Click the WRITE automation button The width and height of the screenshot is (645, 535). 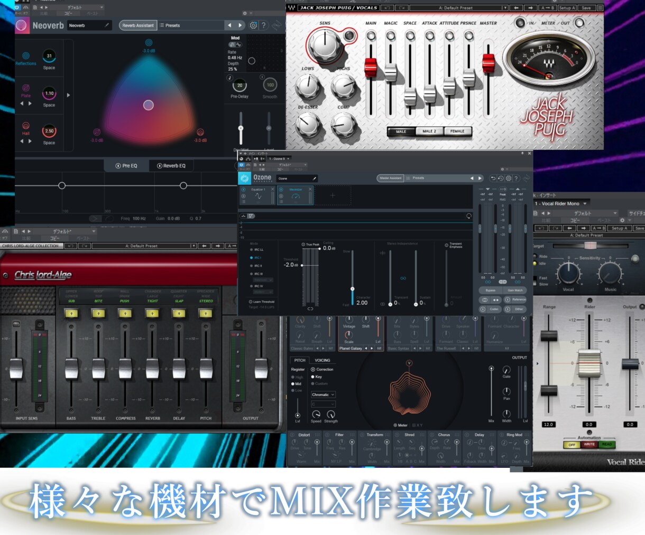tap(589, 445)
